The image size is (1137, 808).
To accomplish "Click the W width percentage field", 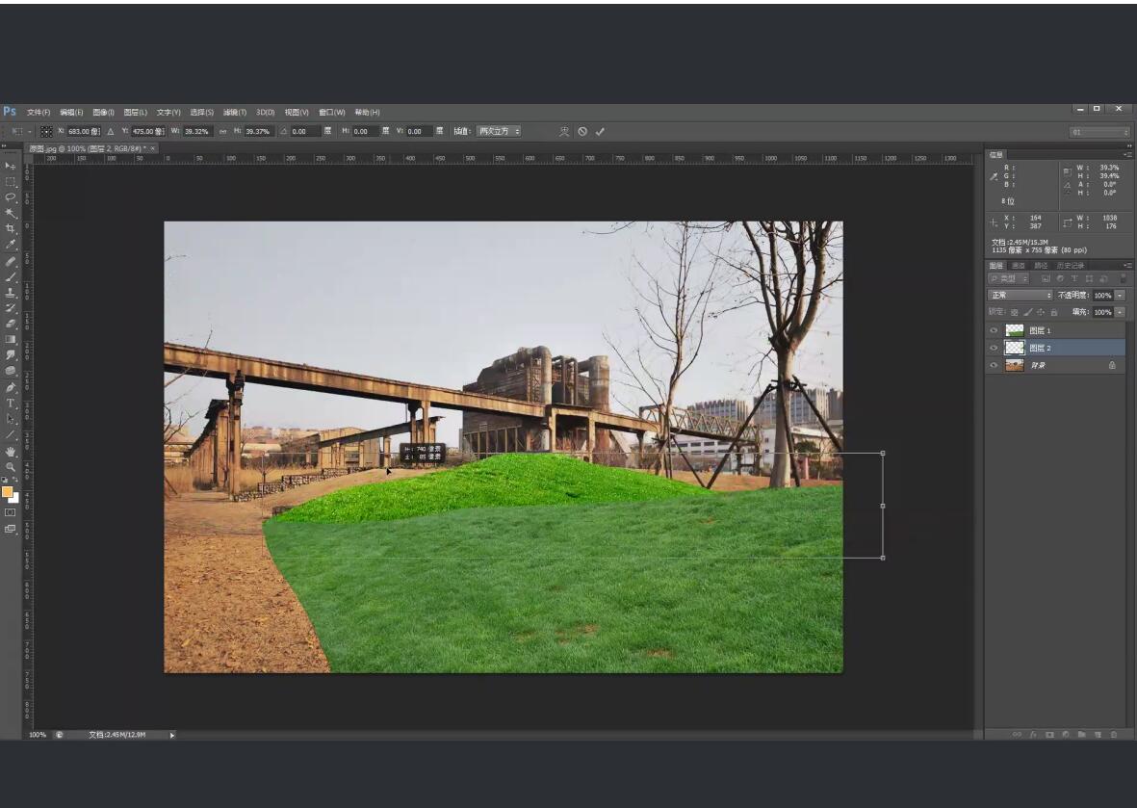I will (x=197, y=131).
